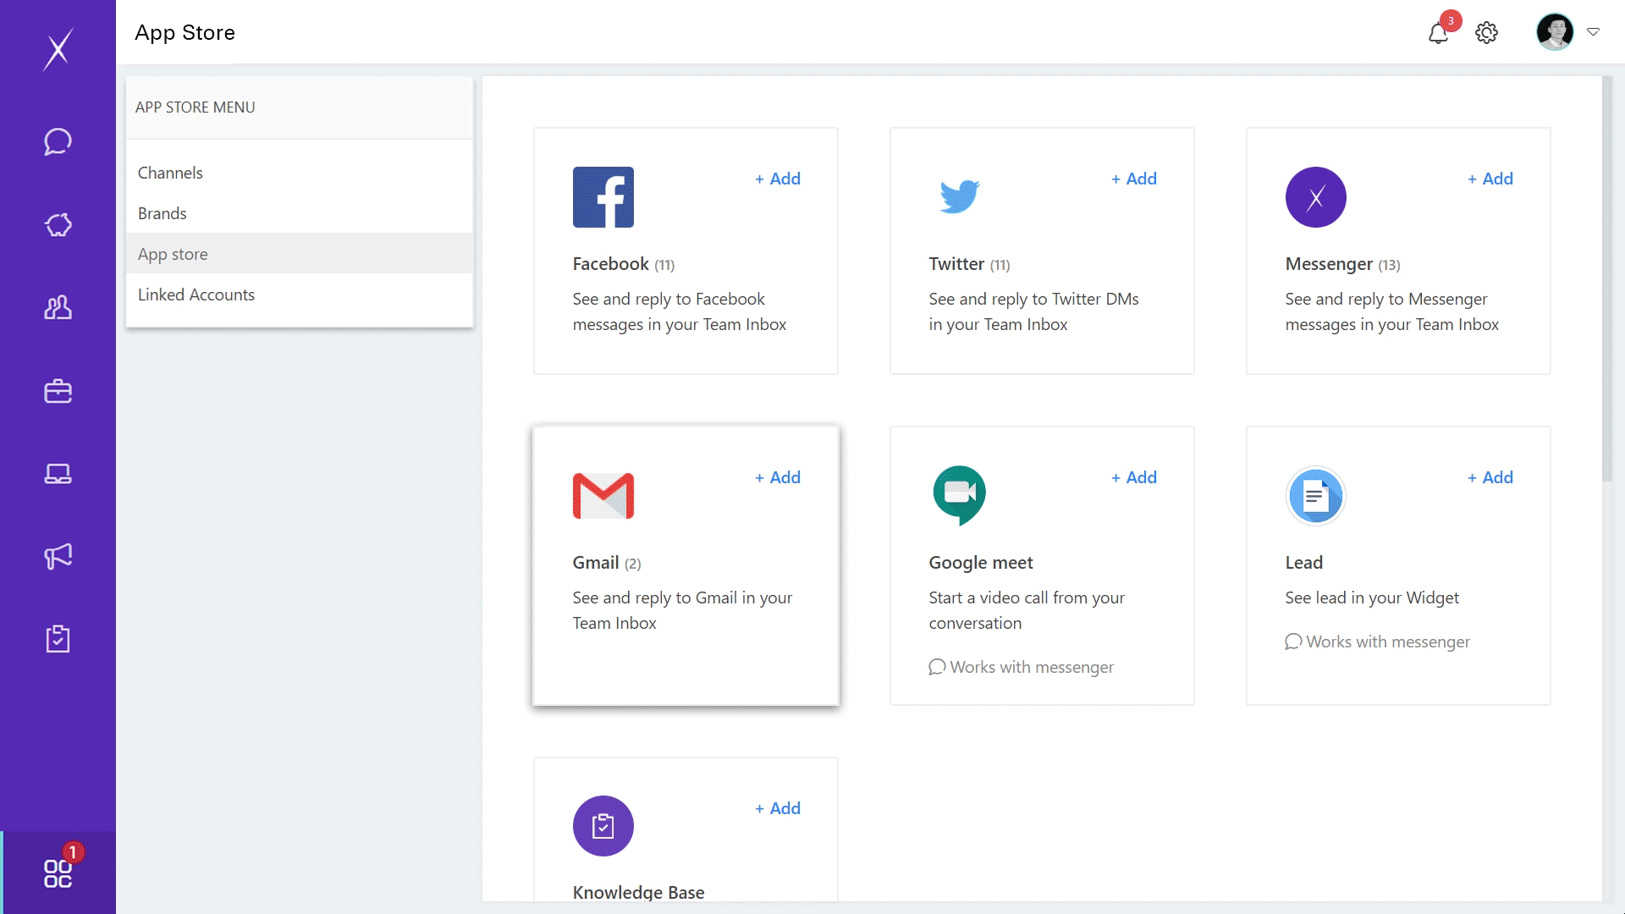Image resolution: width=1625 pixels, height=914 pixels.
Task: Click the Google meet camera icon
Action: tap(959, 496)
